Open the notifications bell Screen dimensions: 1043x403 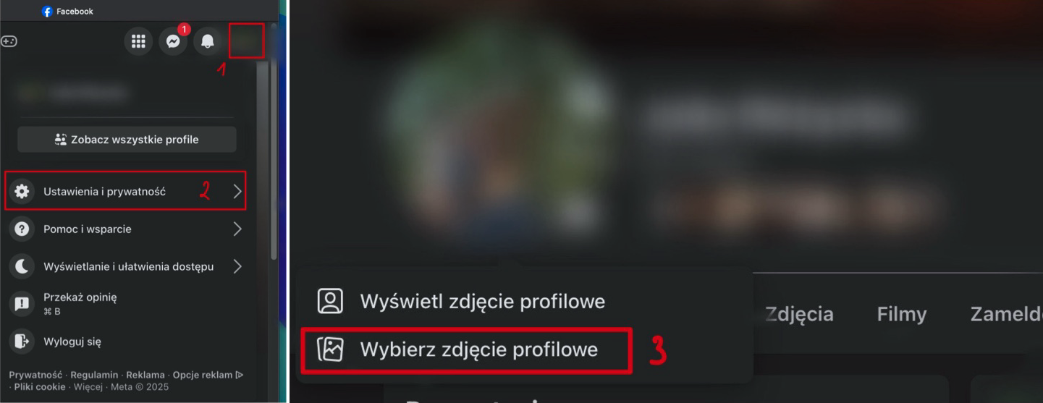click(208, 41)
